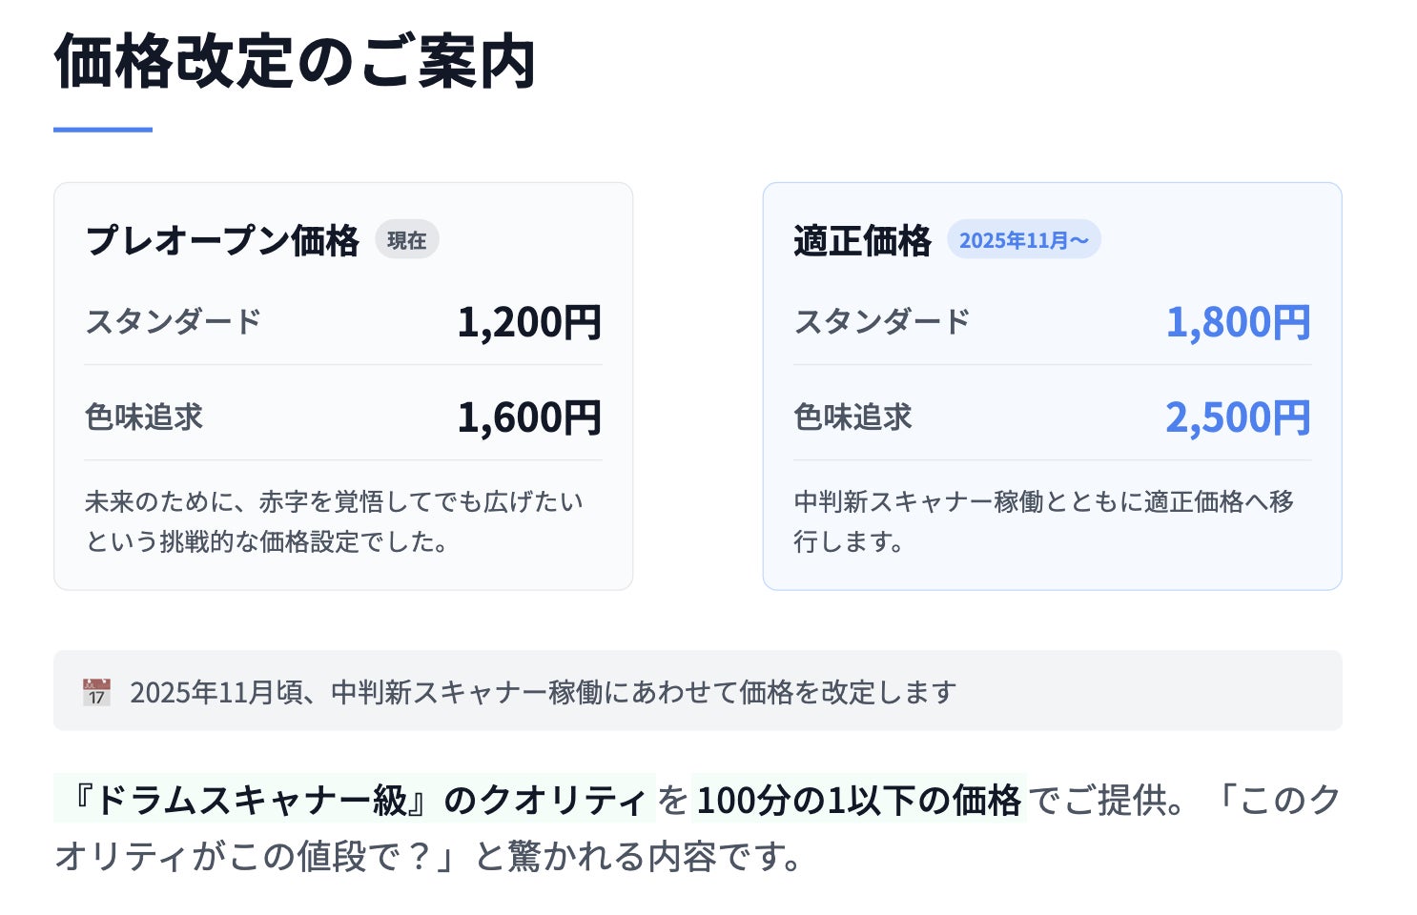Click 色味追求 label in the pre-open card

[144, 417]
